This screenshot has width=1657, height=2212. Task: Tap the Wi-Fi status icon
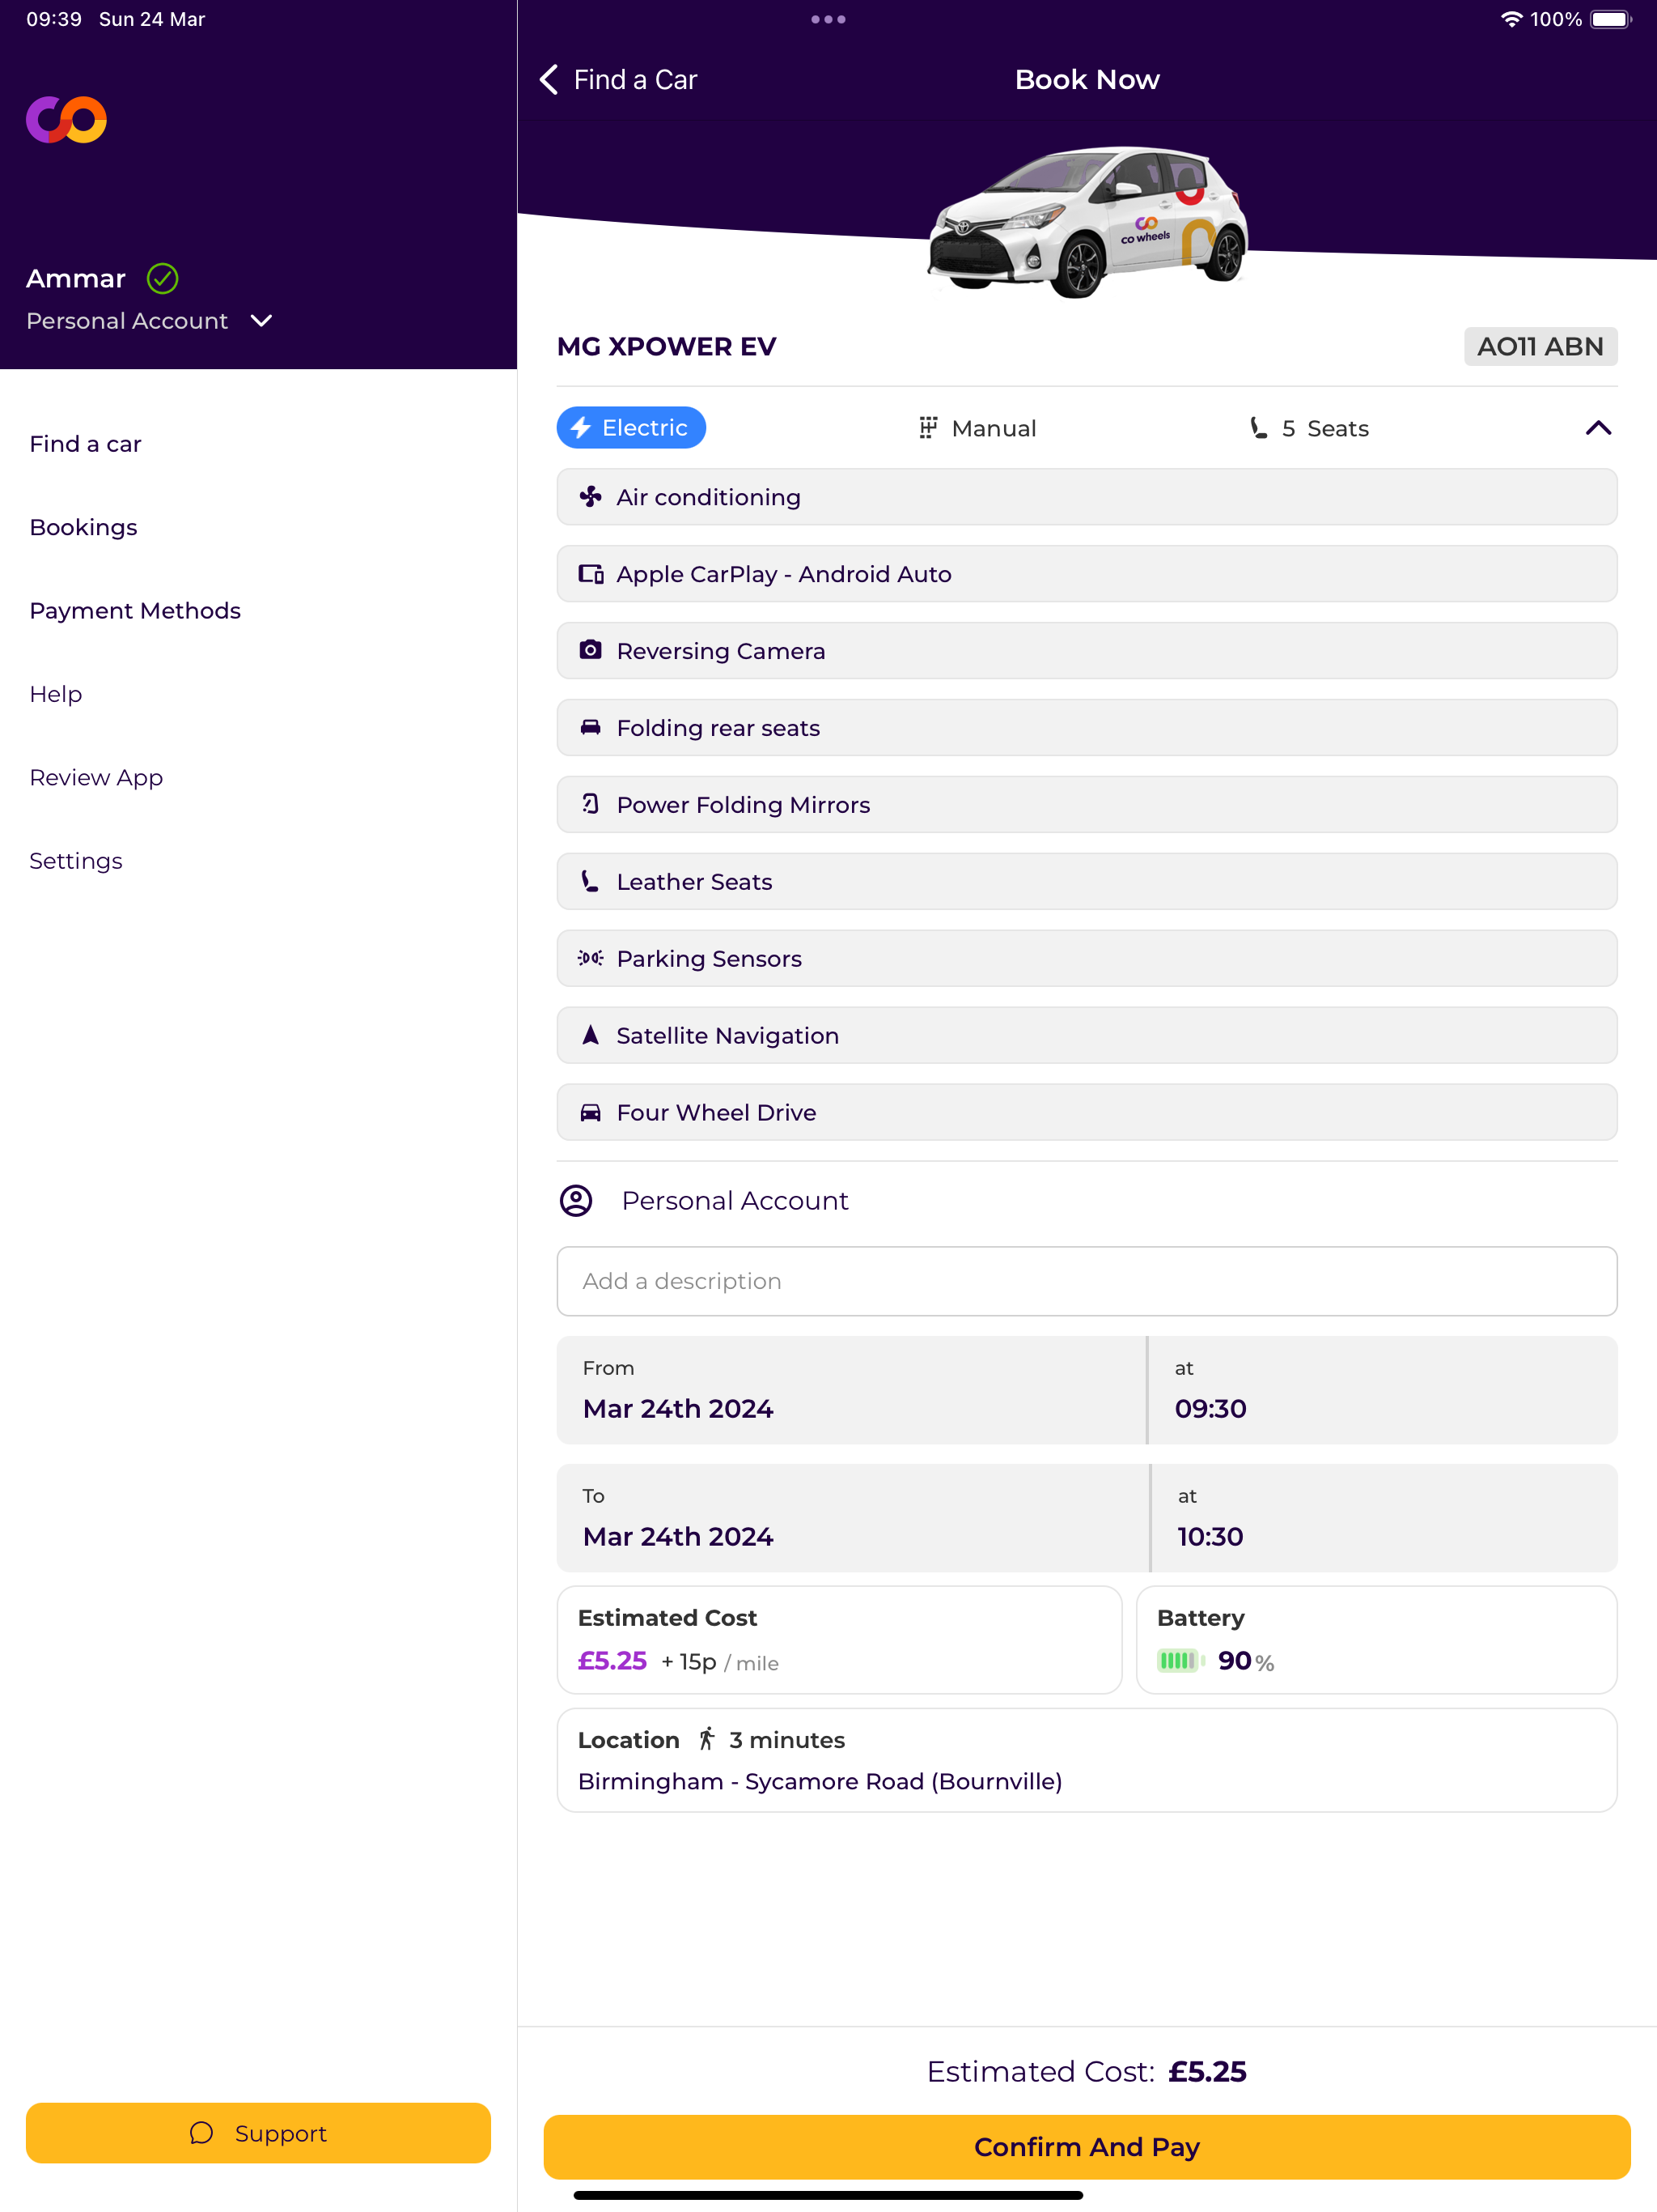click(1511, 19)
